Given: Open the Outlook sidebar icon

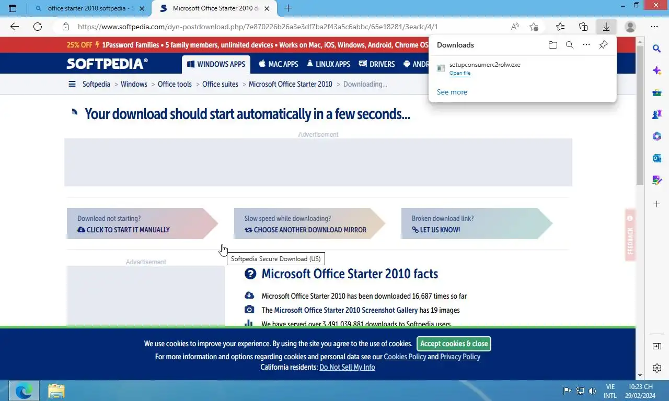Looking at the screenshot, I should [657, 158].
